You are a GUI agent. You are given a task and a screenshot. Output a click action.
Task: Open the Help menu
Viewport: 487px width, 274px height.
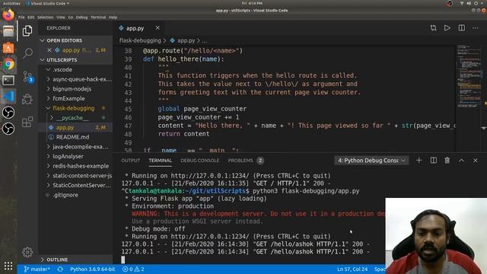[x=113, y=18]
